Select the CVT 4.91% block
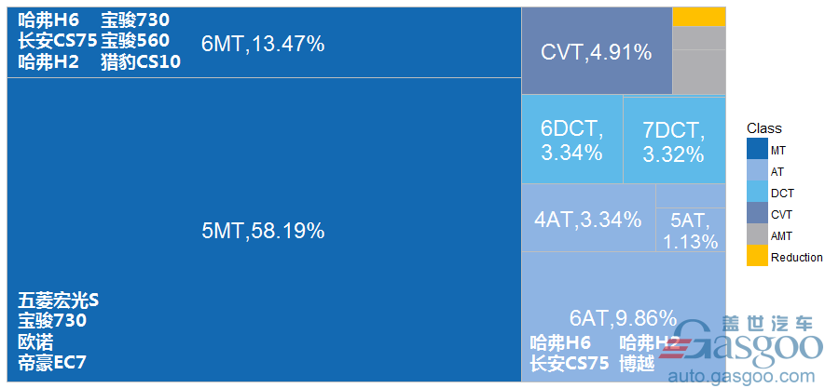The image size is (825, 388). pyautogui.click(x=597, y=50)
